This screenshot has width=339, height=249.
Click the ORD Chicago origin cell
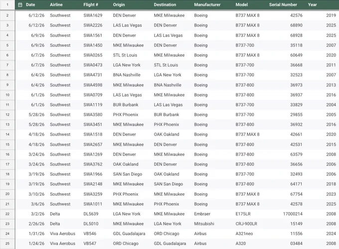(126, 244)
